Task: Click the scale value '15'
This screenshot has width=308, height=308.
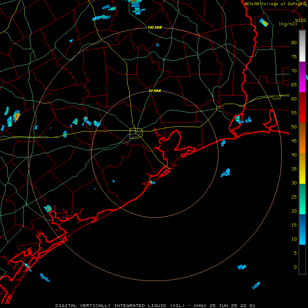Action: [294, 225]
